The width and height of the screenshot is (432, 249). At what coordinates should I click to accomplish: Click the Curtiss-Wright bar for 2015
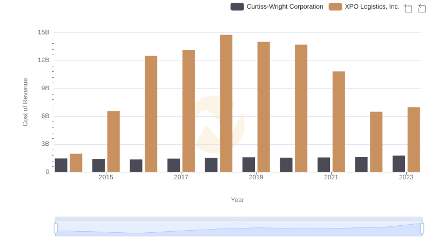click(99, 165)
